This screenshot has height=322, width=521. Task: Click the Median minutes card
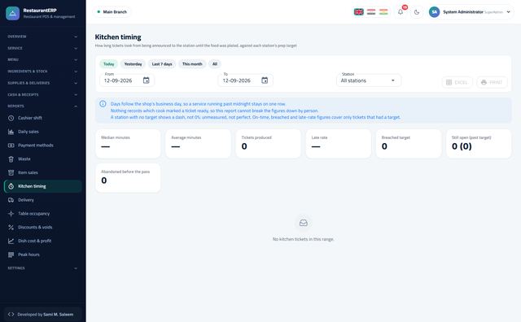(128, 144)
